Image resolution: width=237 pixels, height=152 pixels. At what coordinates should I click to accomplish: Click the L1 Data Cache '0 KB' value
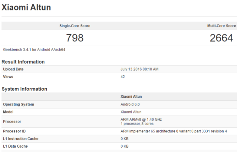pos(124,146)
